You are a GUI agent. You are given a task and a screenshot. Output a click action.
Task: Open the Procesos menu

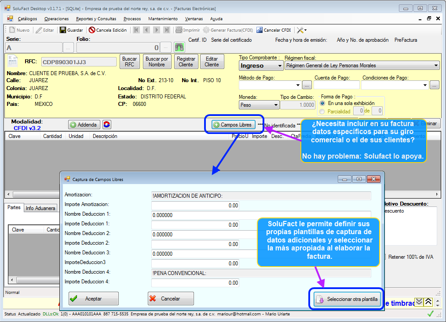tap(132, 19)
